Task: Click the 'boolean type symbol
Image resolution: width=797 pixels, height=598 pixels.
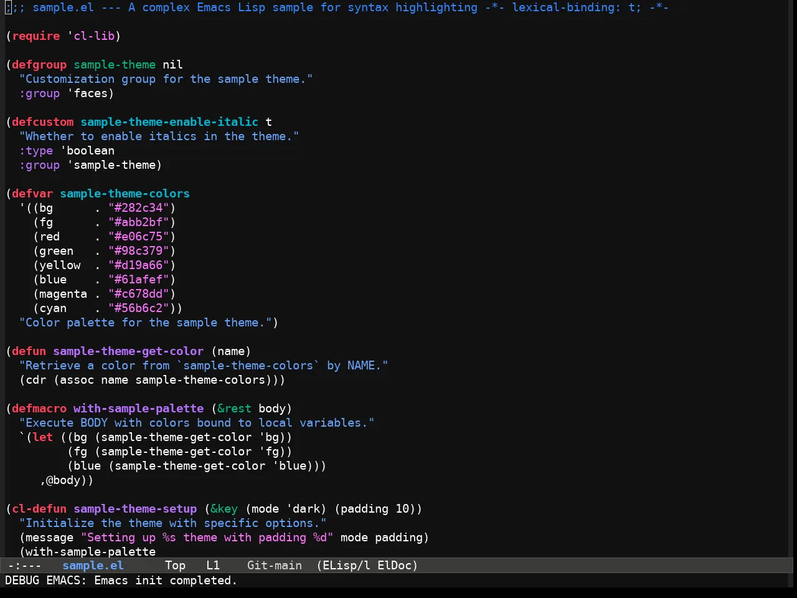Action: pos(88,151)
